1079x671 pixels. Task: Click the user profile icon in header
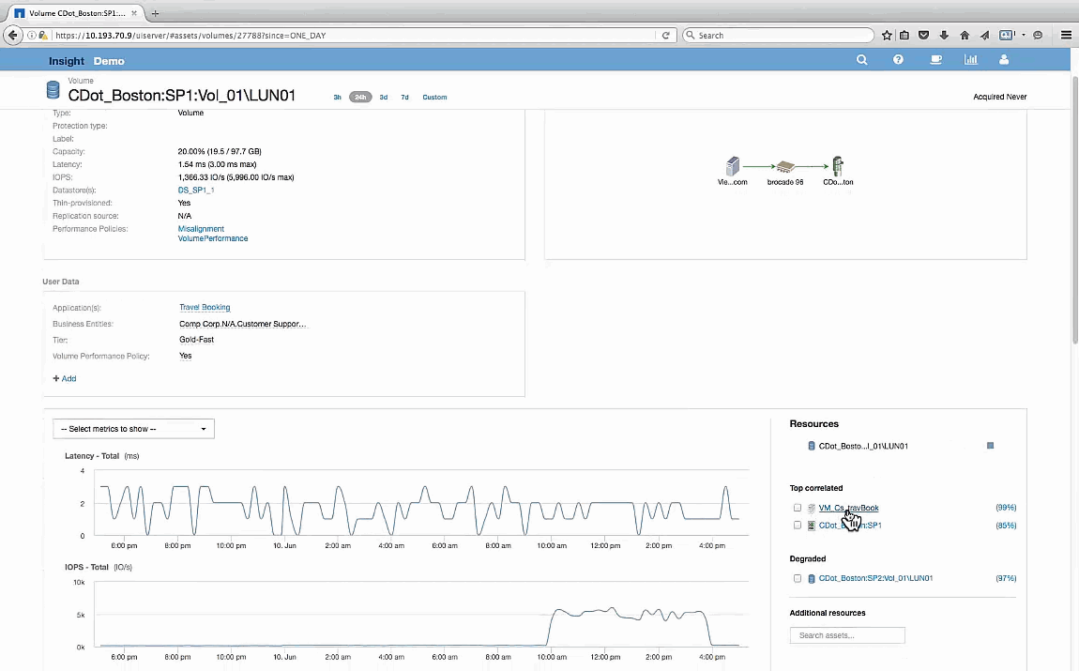pos(1004,60)
